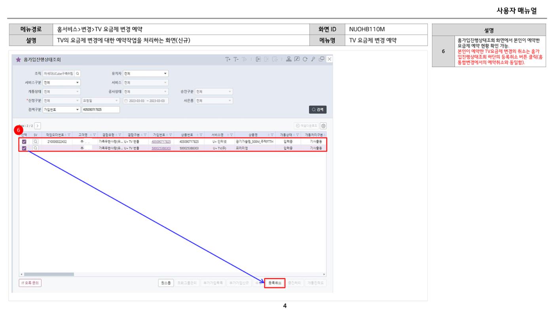The image size is (554, 311).
Task: Increase font size with the T+ icon
Action: click(x=228, y=59)
